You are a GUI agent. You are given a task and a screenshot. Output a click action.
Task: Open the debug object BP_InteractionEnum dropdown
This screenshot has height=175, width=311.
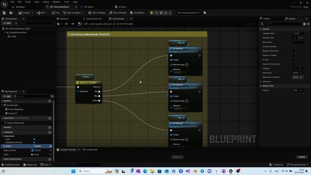[x=189, y=13]
